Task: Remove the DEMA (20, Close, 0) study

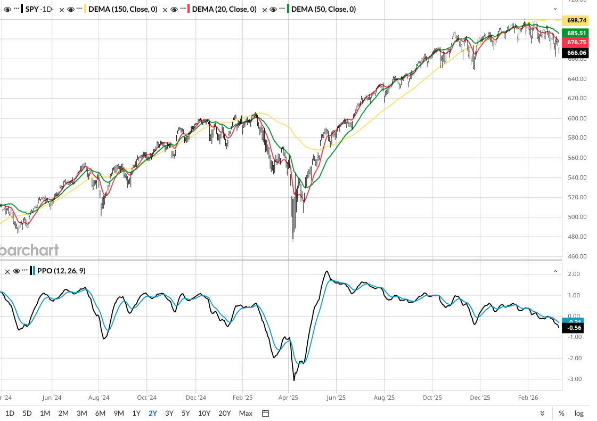Action: coord(165,10)
